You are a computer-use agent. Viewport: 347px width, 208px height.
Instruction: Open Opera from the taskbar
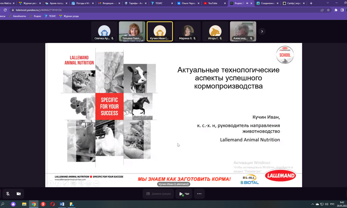tap(53, 204)
